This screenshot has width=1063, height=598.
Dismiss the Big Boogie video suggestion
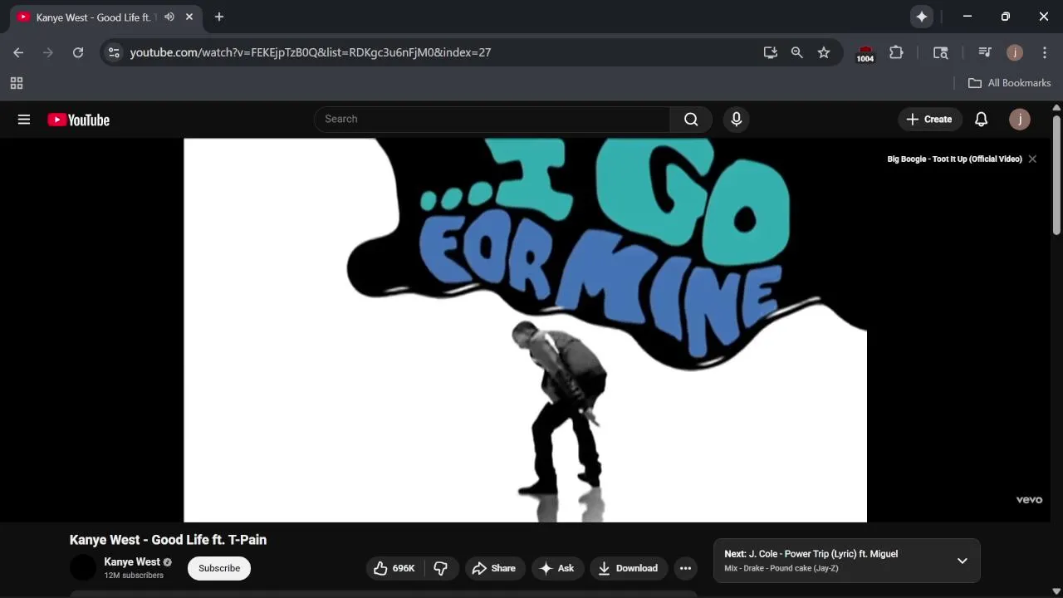point(1032,159)
